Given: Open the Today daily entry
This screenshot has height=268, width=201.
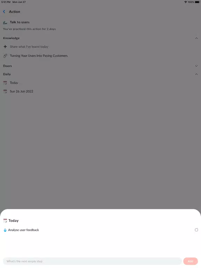Looking at the screenshot, I should (14, 83).
